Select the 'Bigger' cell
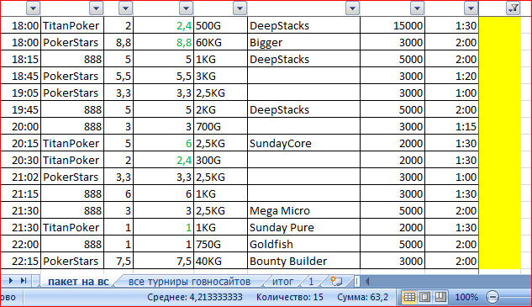Screen dimensions: 532x307 [x=303, y=42]
